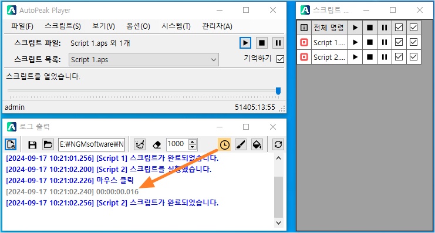
Task: Click the paintbrush text color icon
Action: tap(240, 144)
